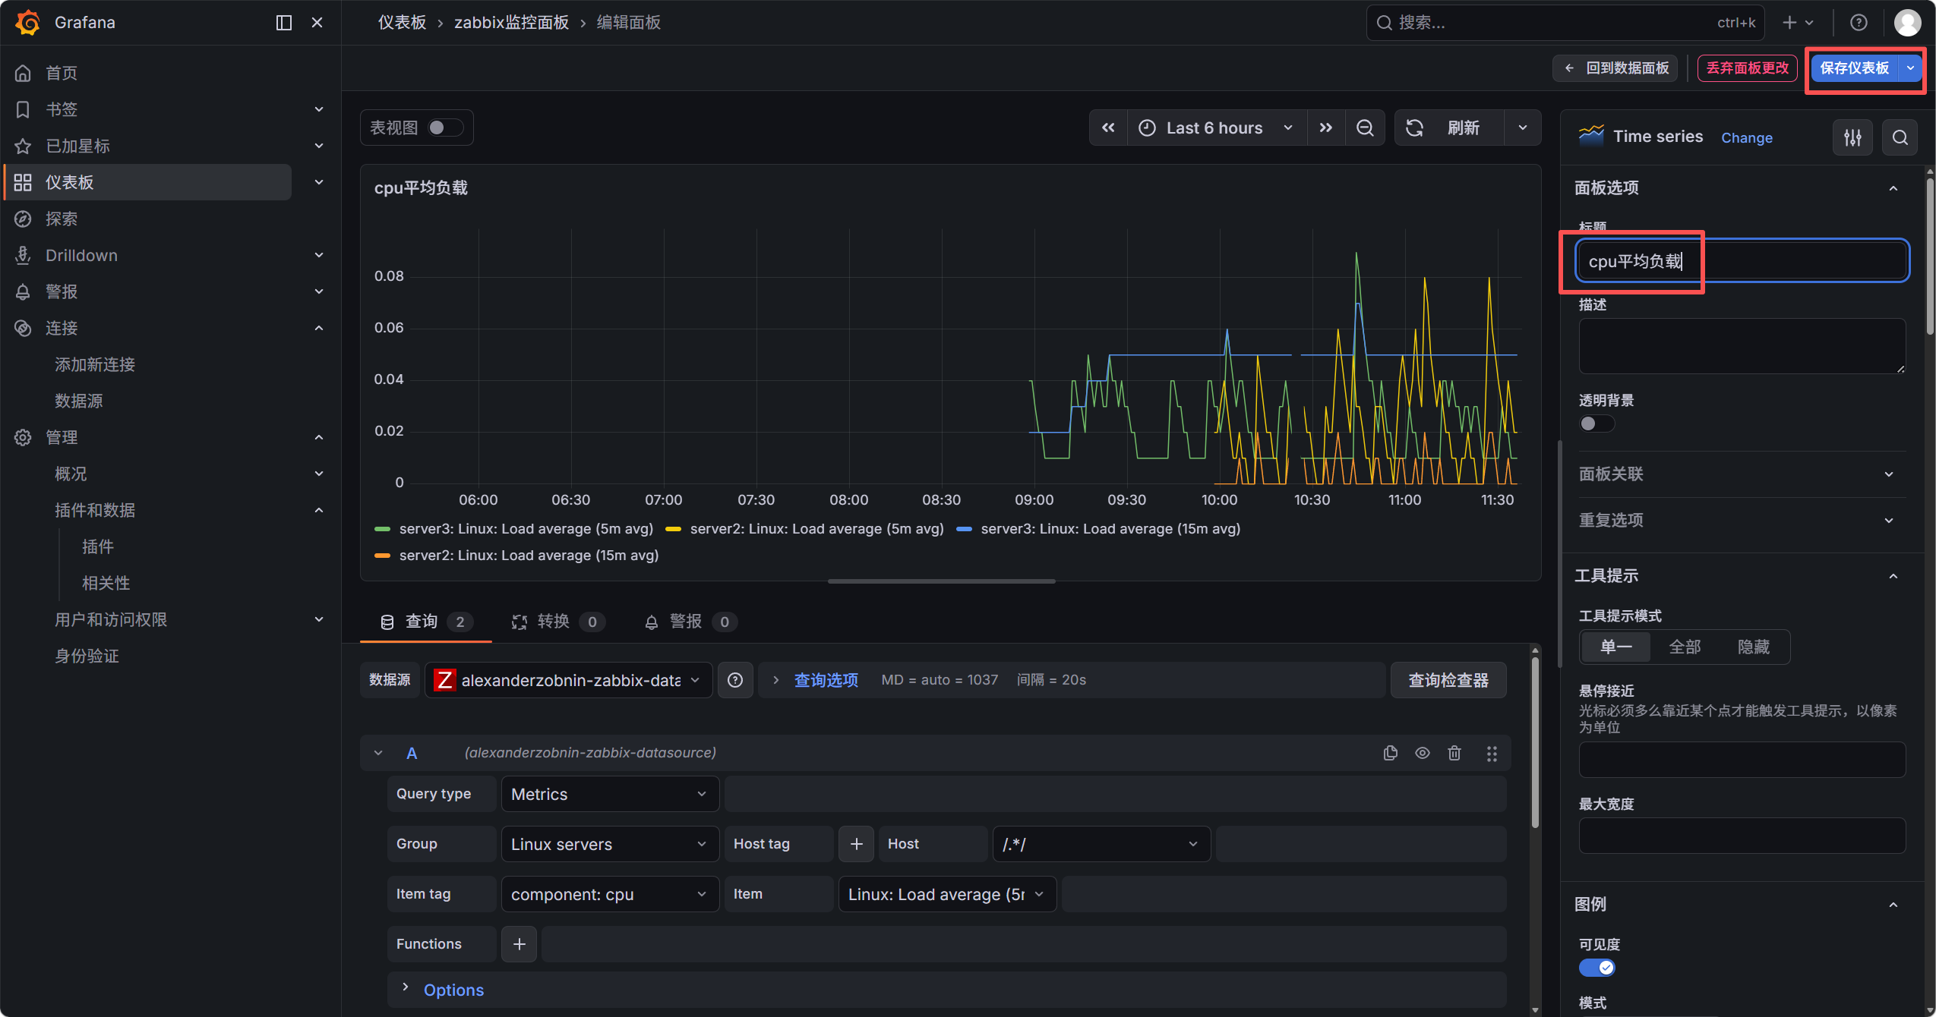This screenshot has height=1017, width=1936.
Task: Click the Change visualization link
Action: (1747, 137)
